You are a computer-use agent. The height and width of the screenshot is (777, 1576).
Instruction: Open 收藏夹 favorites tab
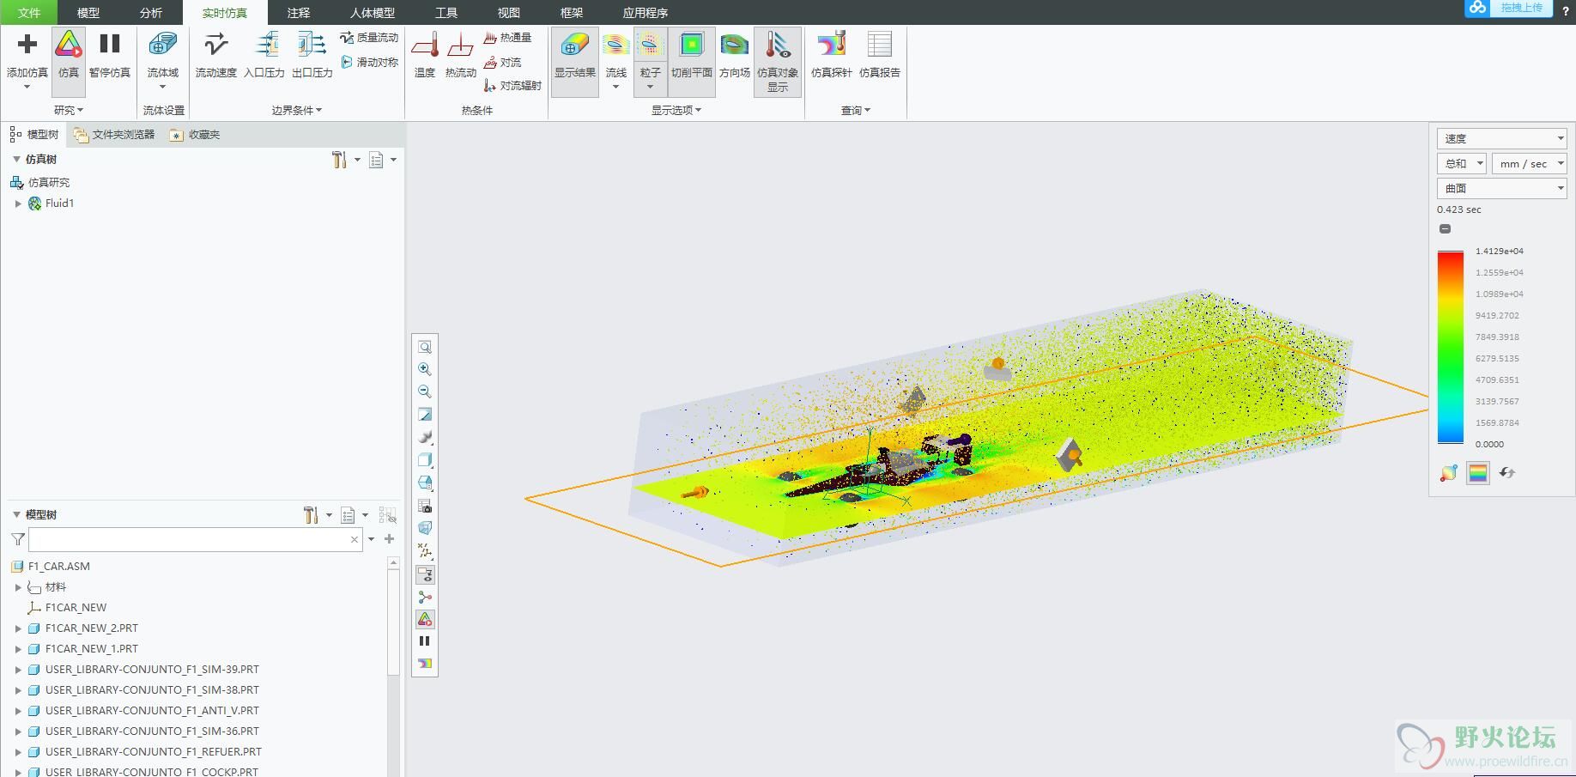196,135
